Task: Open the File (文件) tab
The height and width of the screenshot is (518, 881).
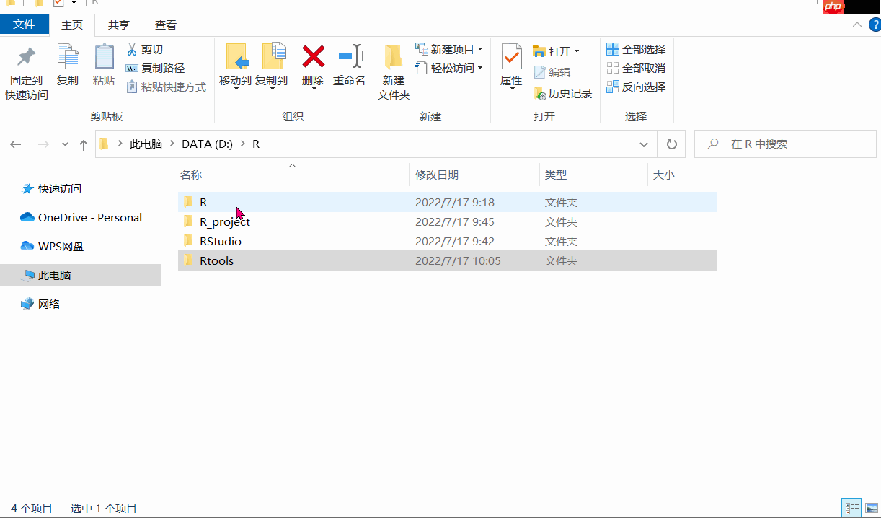Action: pos(25,25)
